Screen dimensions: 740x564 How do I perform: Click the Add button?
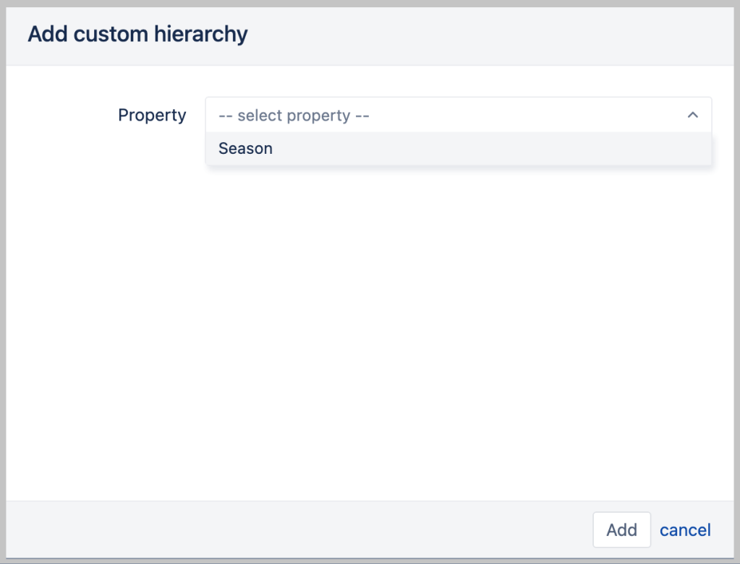(621, 530)
